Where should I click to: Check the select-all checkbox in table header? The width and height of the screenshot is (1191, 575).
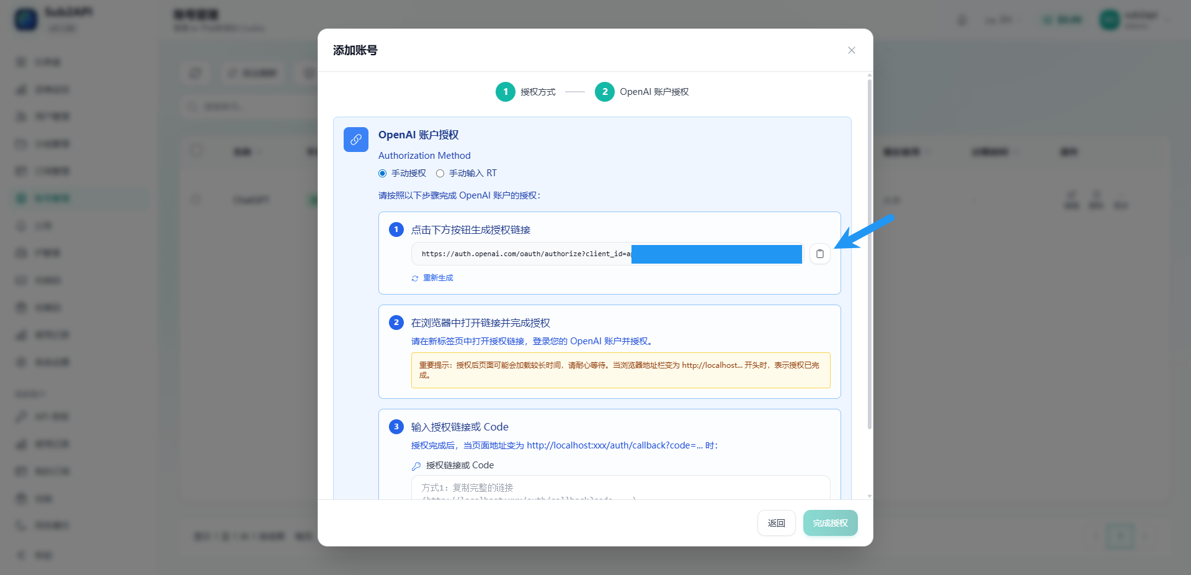197,151
